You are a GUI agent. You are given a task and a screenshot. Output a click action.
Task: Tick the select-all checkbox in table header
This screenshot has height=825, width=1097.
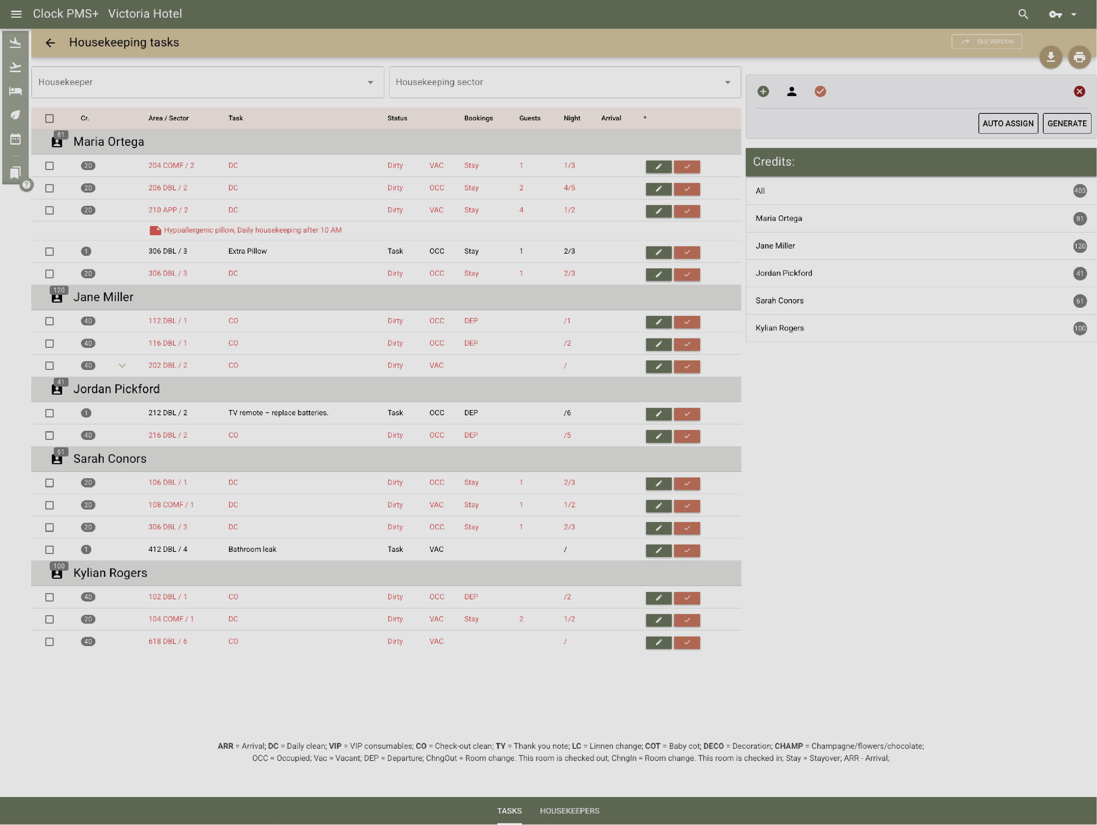pos(50,119)
